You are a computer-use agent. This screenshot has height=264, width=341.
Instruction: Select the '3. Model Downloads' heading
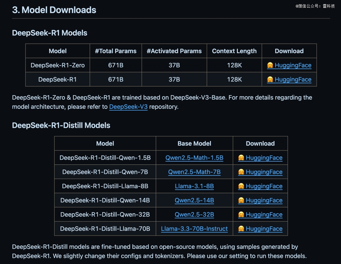[54, 10]
